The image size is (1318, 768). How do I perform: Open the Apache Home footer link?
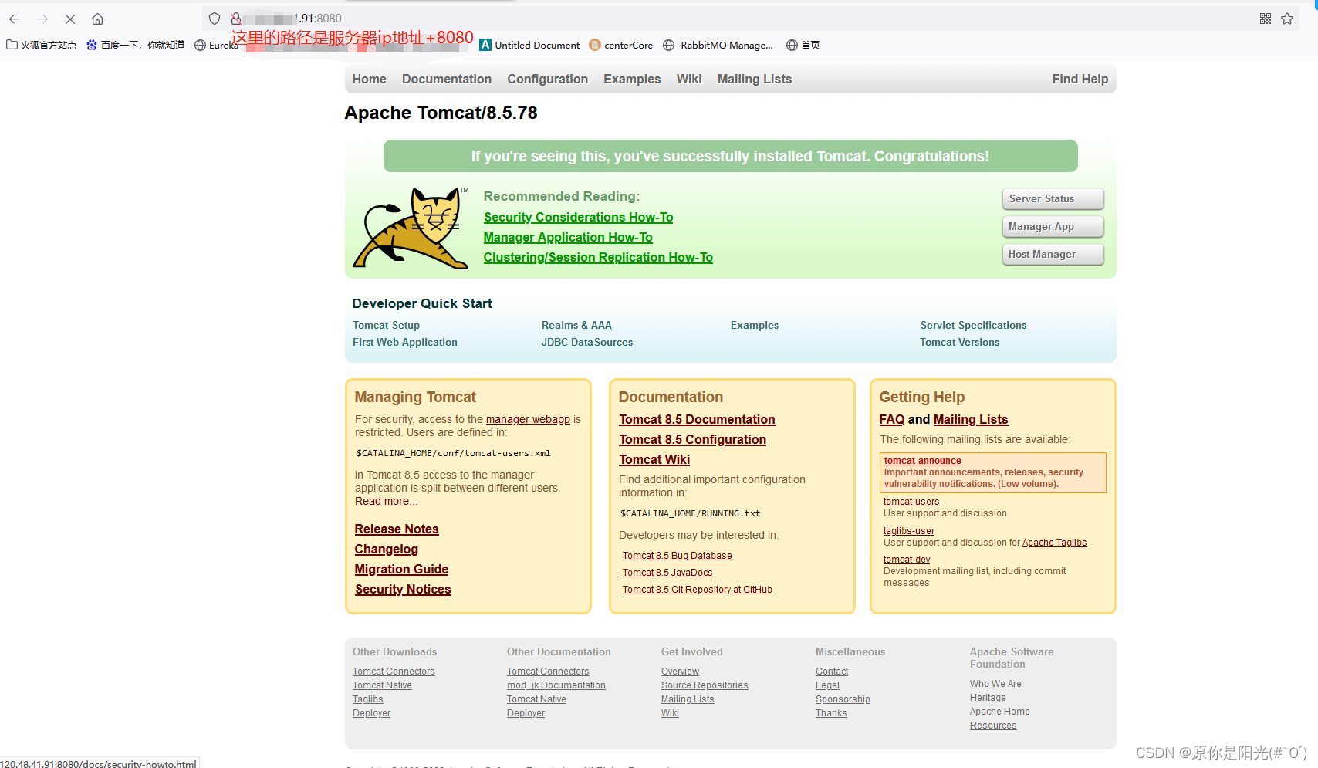pos(999,712)
